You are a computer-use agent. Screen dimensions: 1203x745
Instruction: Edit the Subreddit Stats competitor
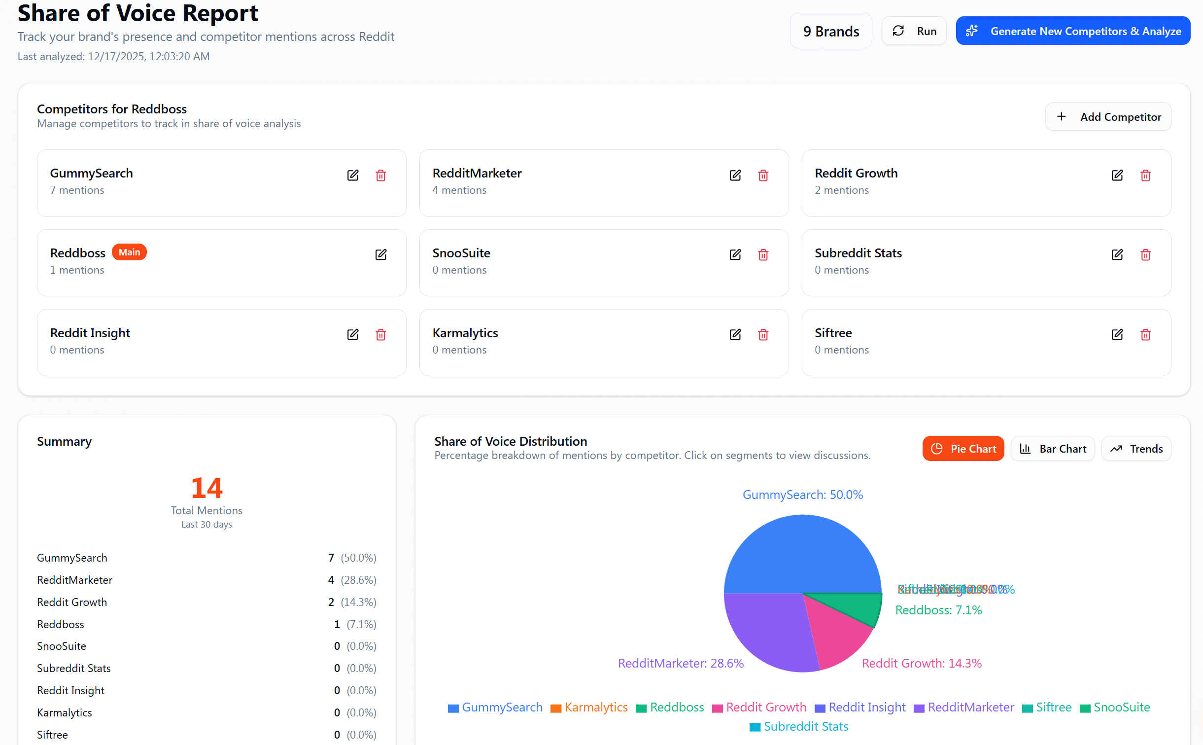click(1117, 254)
